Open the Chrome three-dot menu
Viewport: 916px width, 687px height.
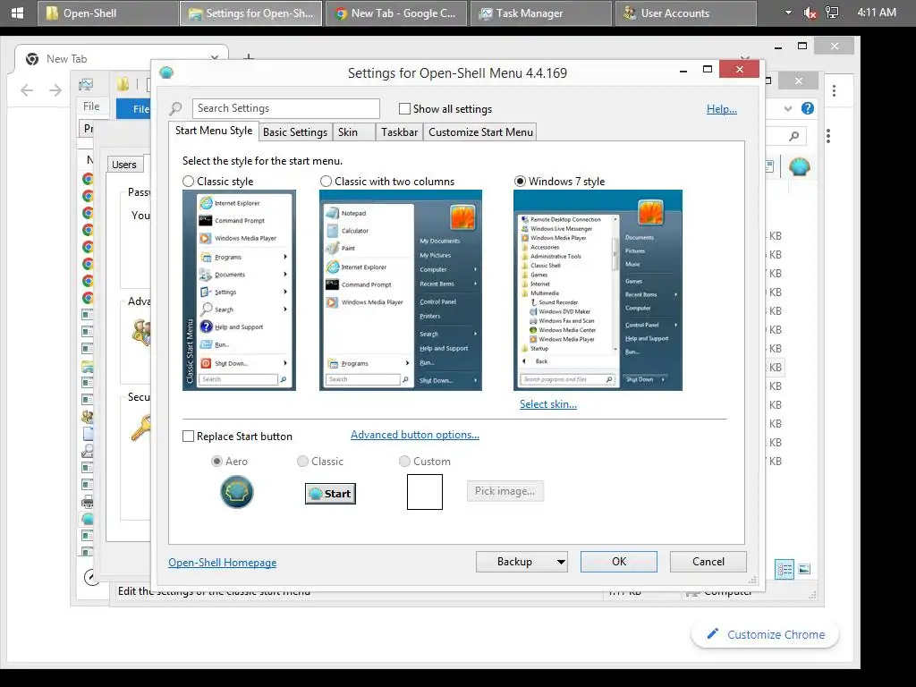point(834,90)
